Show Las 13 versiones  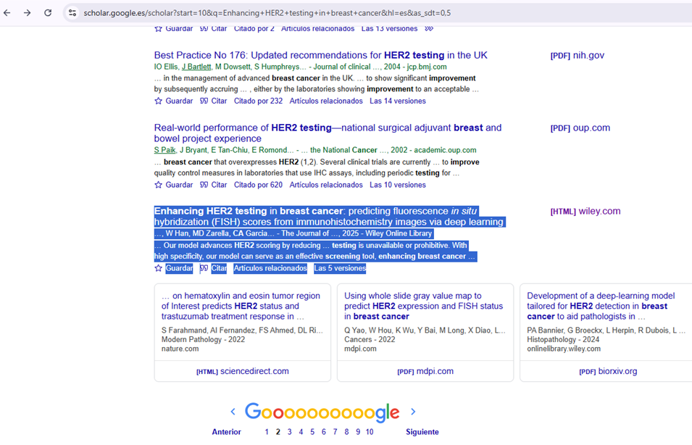[x=389, y=29]
